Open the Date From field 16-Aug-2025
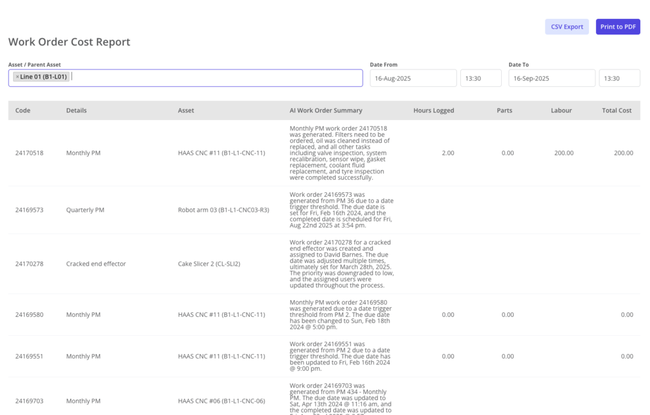 coord(413,79)
